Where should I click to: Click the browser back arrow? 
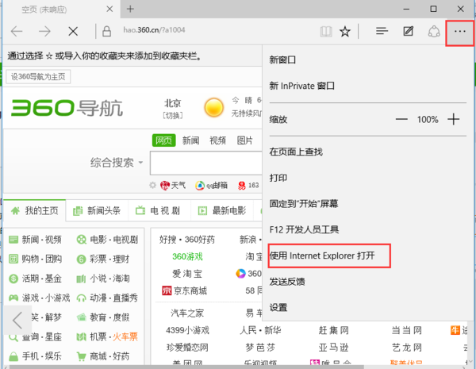pyautogui.click(x=17, y=31)
